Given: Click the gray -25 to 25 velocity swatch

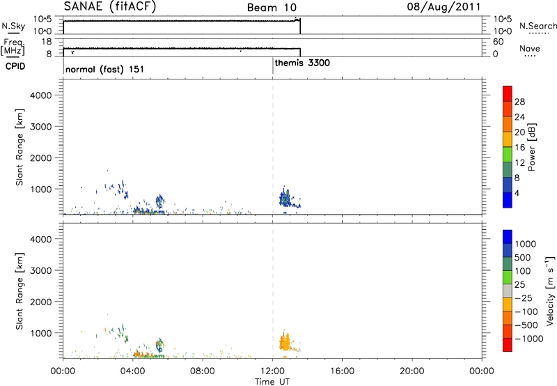Looking at the screenshot, I should [x=508, y=291].
